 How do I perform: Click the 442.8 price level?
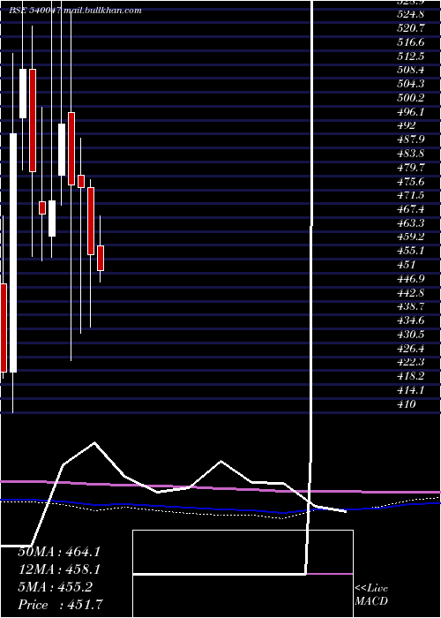click(411, 293)
